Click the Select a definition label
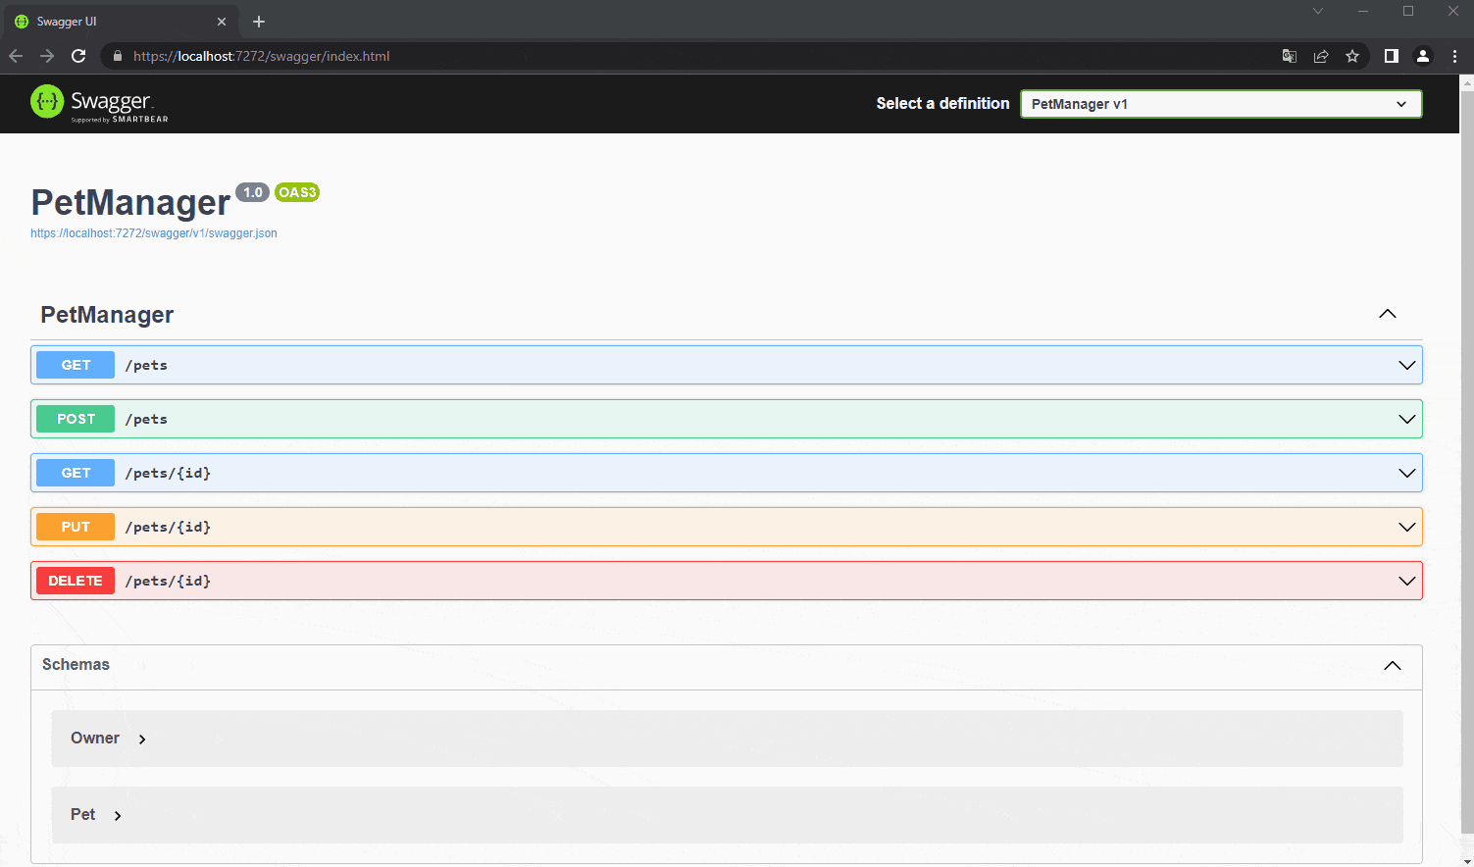 click(942, 103)
